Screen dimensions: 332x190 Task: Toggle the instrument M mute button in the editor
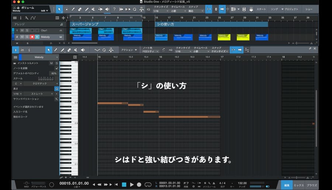coord(51,63)
